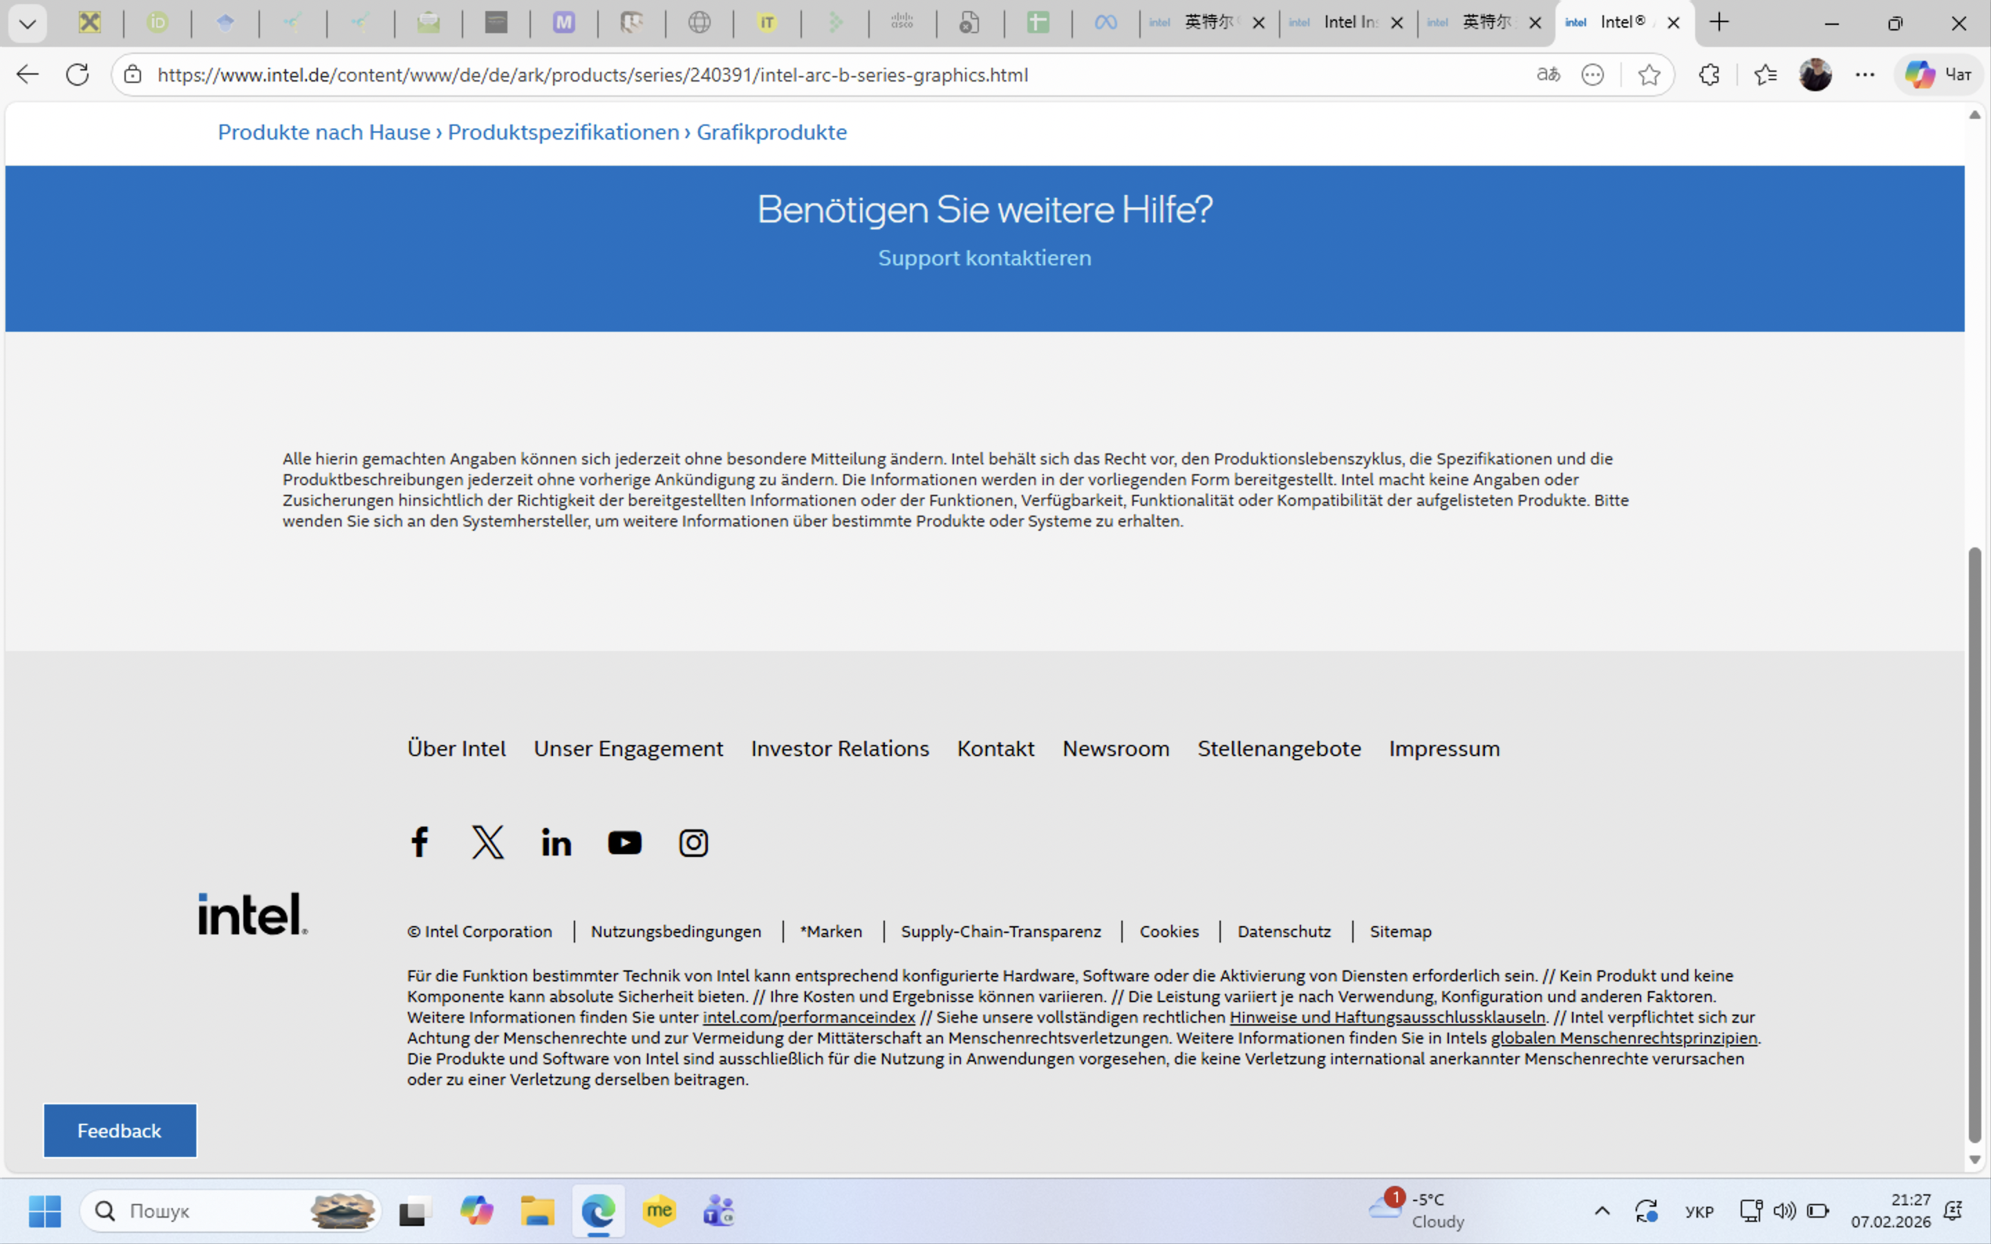Open a new browser tab
1991x1244 pixels.
click(1719, 23)
